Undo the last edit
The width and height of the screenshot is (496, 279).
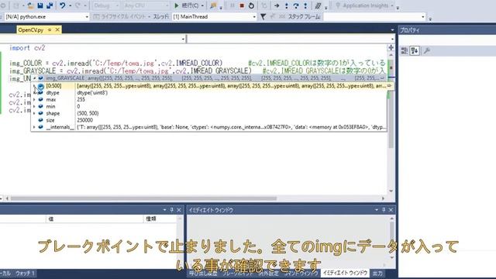63,5
